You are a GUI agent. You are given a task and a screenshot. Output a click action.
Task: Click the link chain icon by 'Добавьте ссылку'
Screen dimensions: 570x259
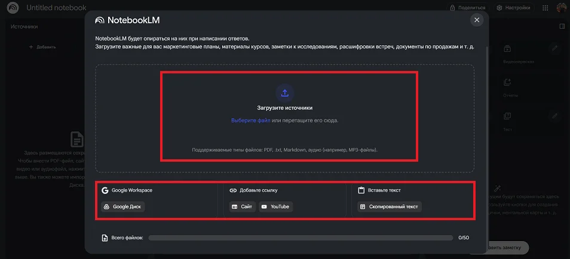pos(233,190)
